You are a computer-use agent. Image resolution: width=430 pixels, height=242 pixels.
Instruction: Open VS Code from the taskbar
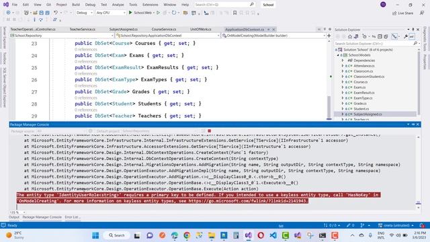[x=273, y=235]
